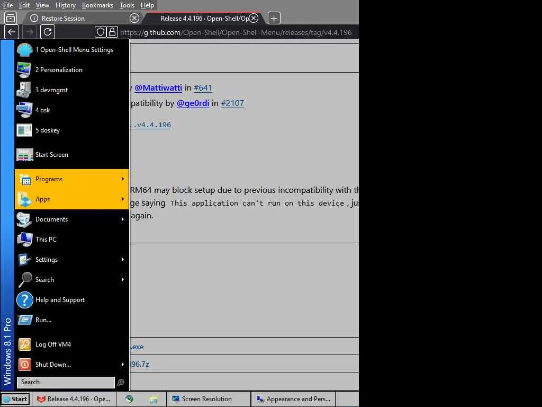Click the magnifier icon beside search box
Viewport: 542px width, 407px height.
point(121,383)
